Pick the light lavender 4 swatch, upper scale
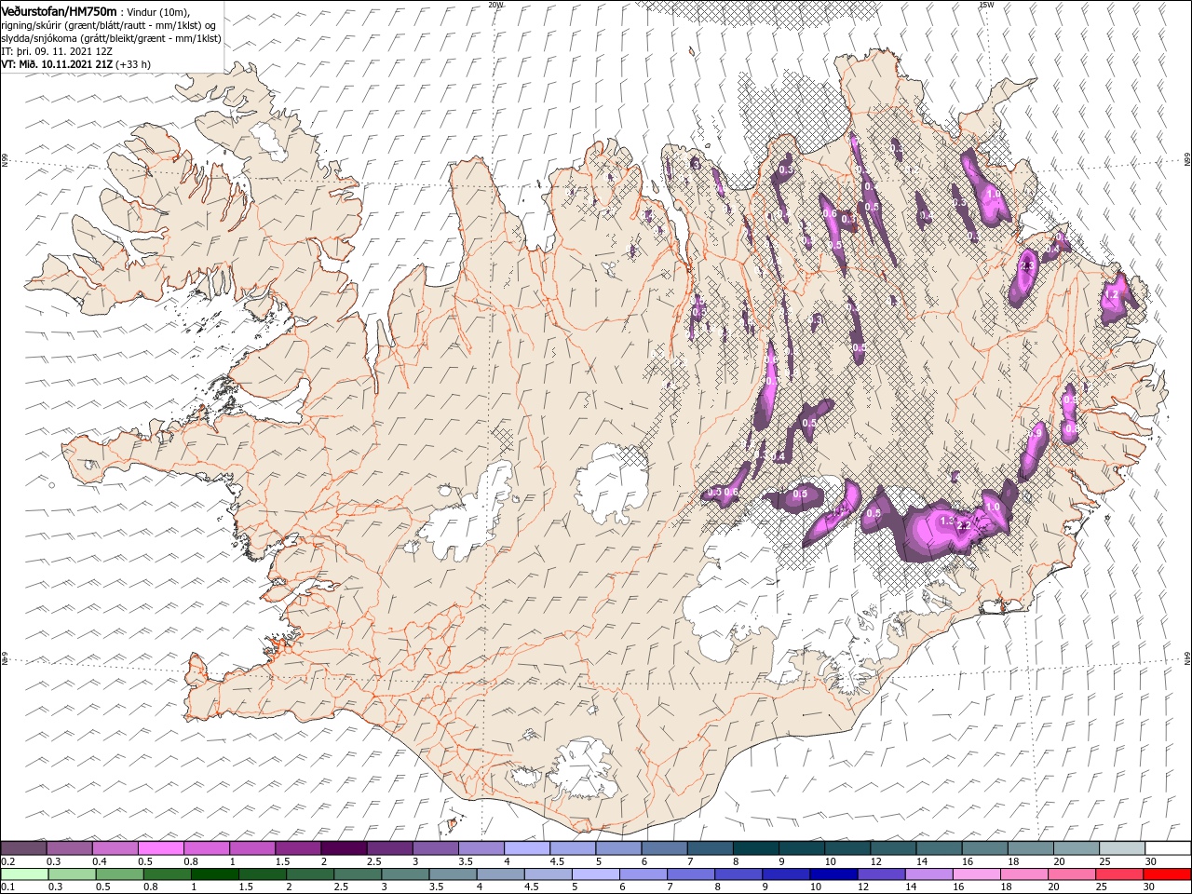 [527, 848]
